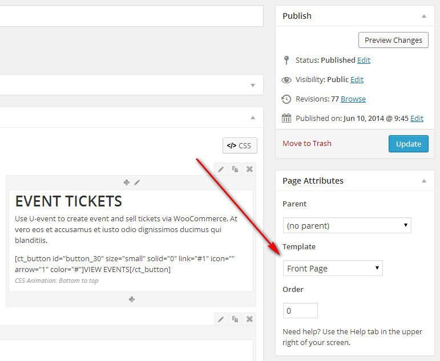The width and height of the screenshot is (440, 361).
Task: Click the Update button
Action: point(408,144)
